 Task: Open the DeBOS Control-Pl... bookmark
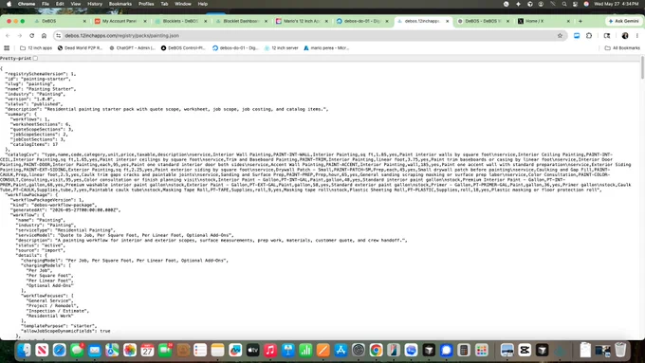coord(183,48)
